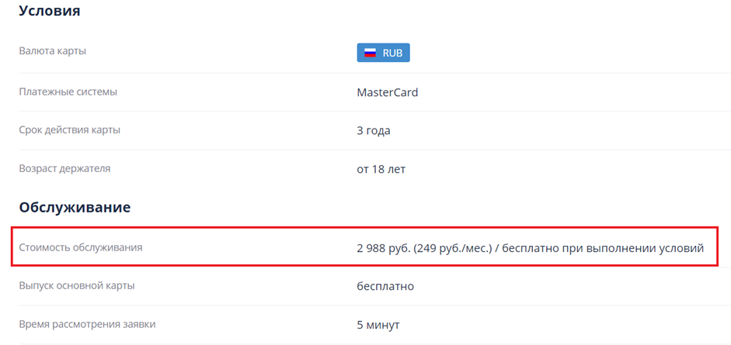Click the Стоимость обслуживания label
This screenshot has width=731, height=345.
click(x=81, y=247)
